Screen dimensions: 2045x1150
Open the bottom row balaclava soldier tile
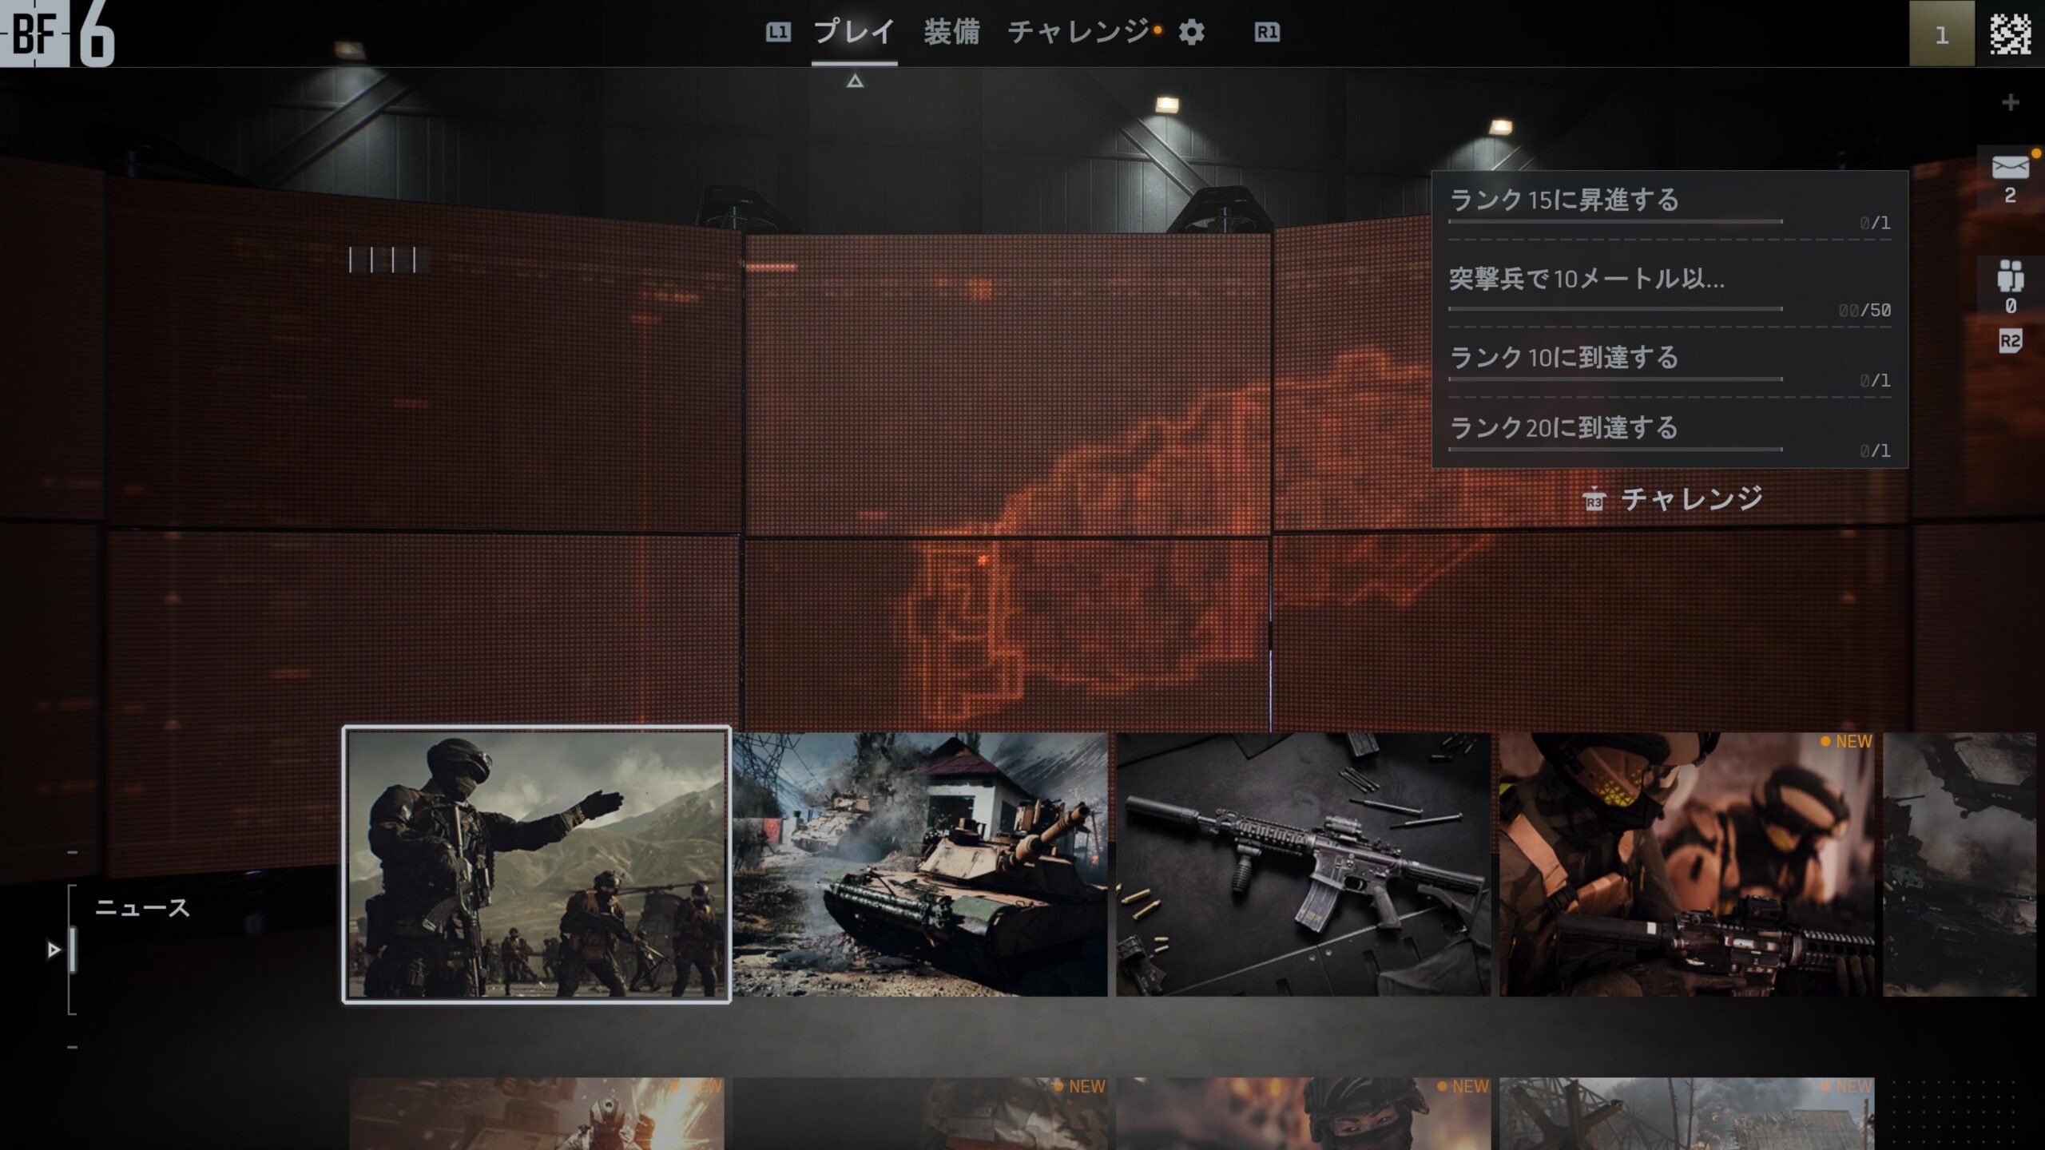[x=1304, y=1114]
